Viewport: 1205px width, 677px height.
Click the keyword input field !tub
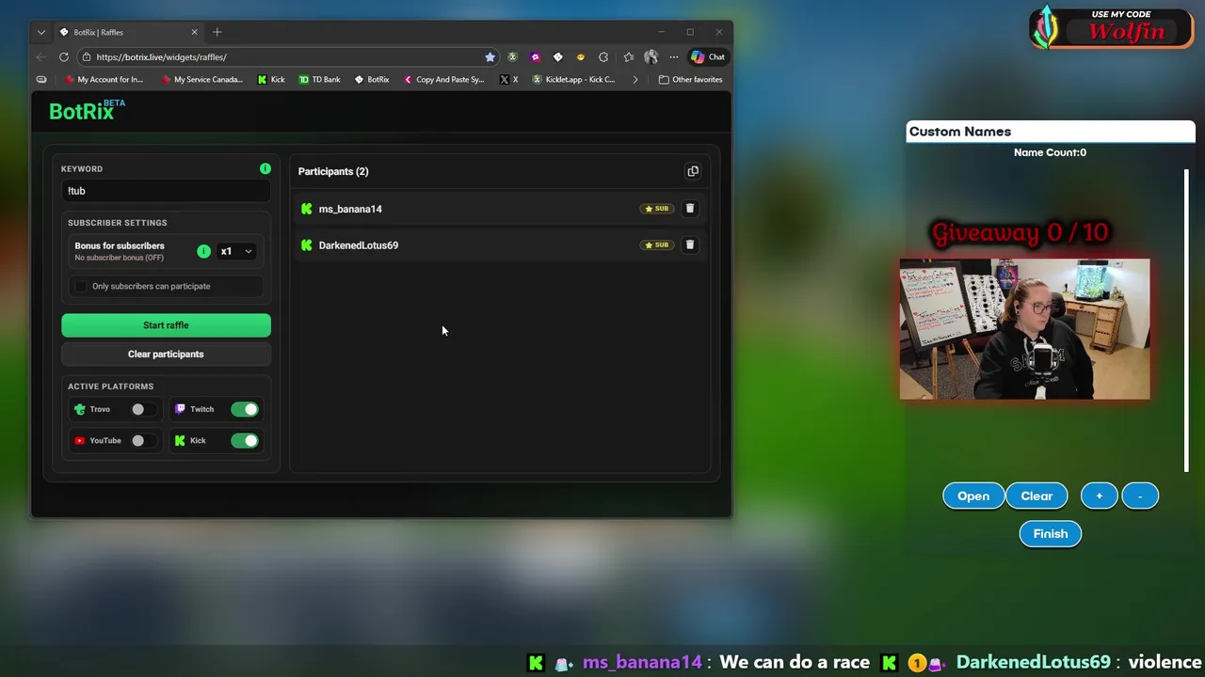(166, 191)
